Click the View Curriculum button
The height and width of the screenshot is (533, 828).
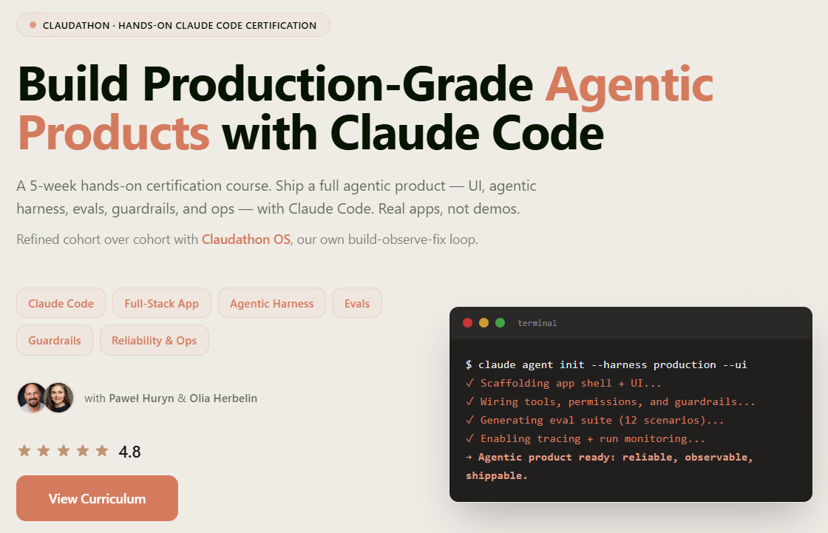[97, 498]
